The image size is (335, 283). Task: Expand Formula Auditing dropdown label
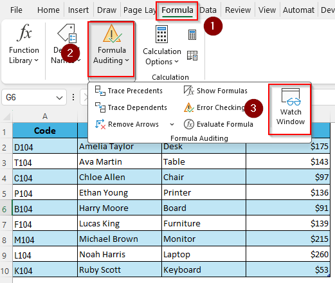[111, 55]
